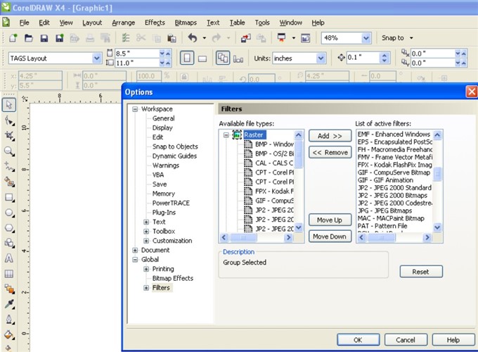Collapse the Global tree node

point(135,260)
